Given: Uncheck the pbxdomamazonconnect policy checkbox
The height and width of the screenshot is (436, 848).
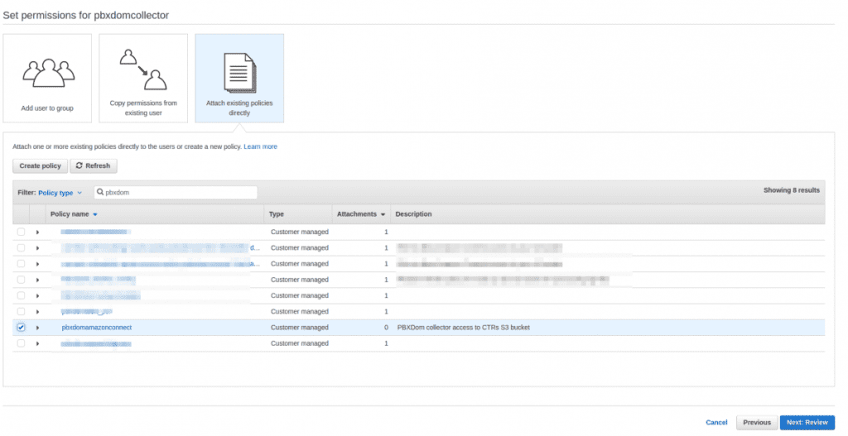Looking at the screenshot, I should point(21,328).
